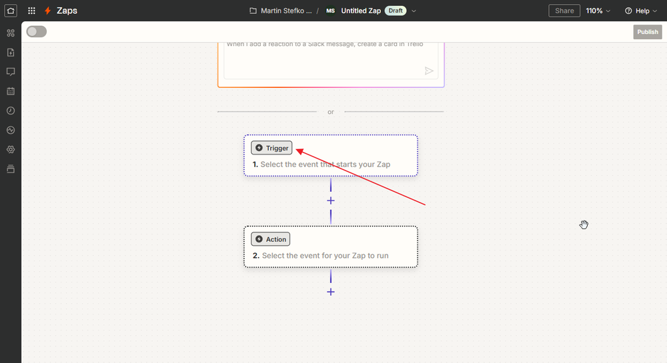667x363 pixels.
Task: Click the Share button
Action: [564, 11]
